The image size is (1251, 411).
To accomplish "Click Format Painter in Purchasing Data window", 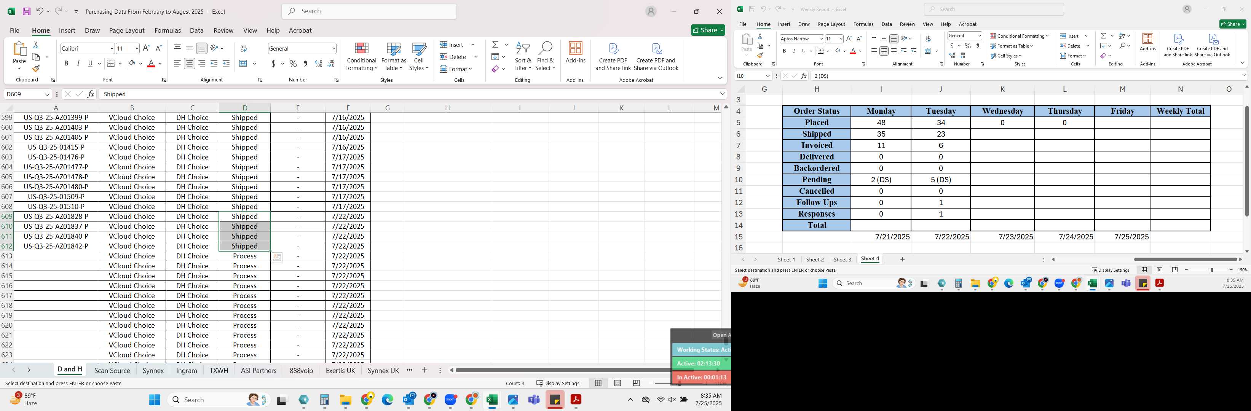I will 36,69.
